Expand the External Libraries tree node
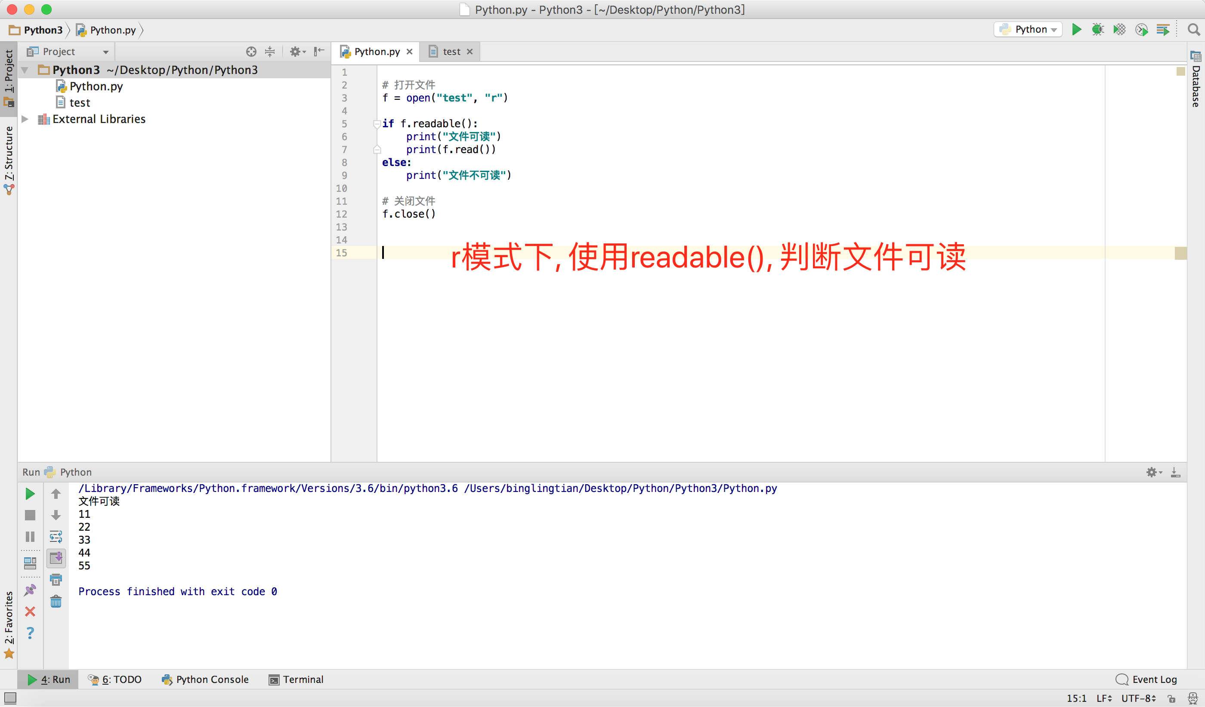 (25, 119)
